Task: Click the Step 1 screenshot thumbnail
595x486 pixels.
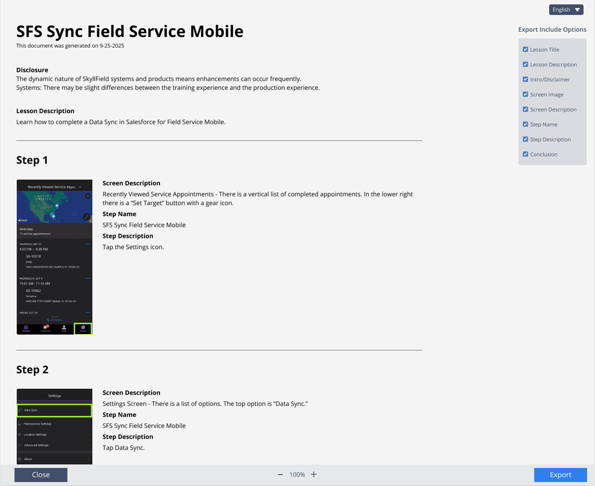Action: tap(54, 257)
